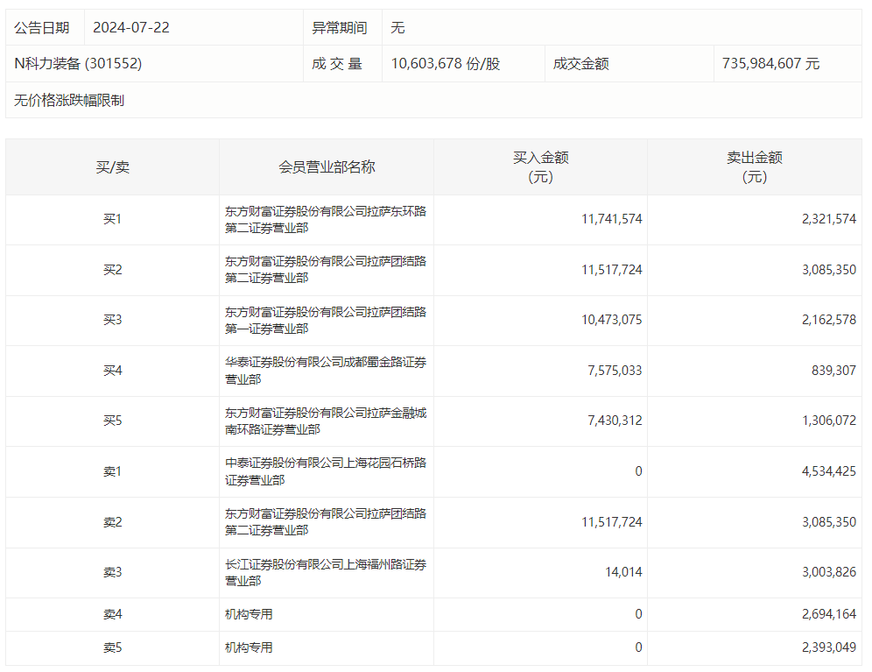Click sell amount 2,393,049

click(x=829, y=647)
